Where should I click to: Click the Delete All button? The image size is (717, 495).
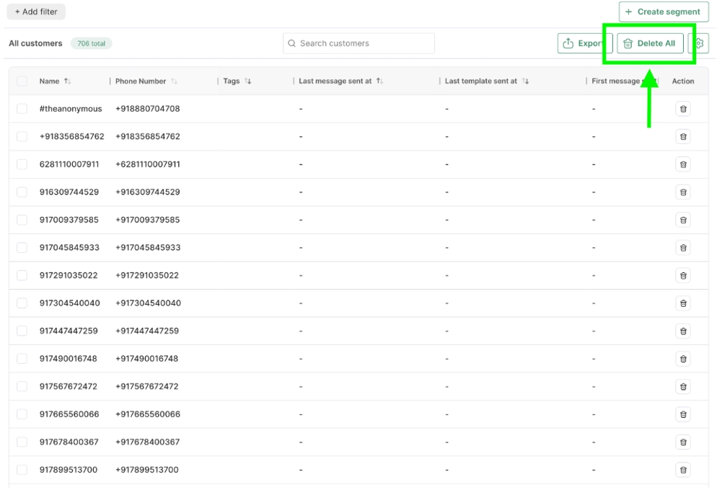[x=649, y=43]
